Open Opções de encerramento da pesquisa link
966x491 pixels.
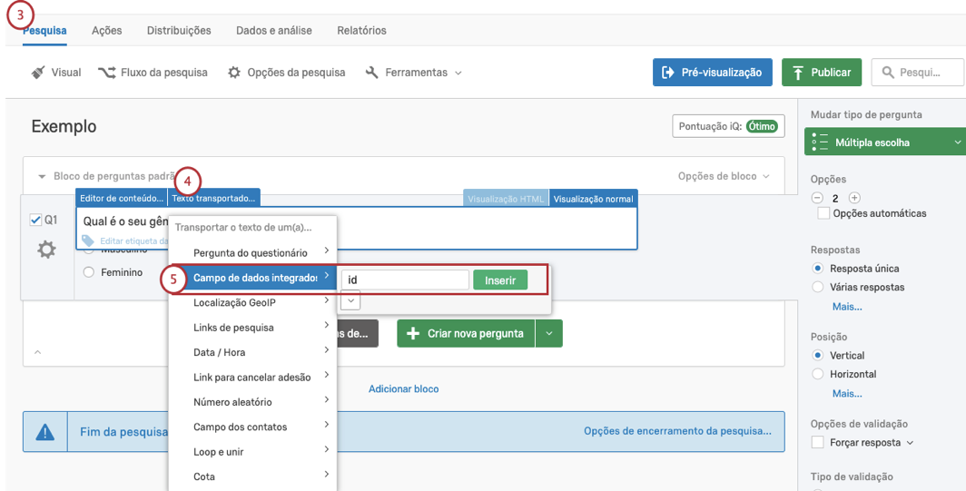tap(677, 431)
